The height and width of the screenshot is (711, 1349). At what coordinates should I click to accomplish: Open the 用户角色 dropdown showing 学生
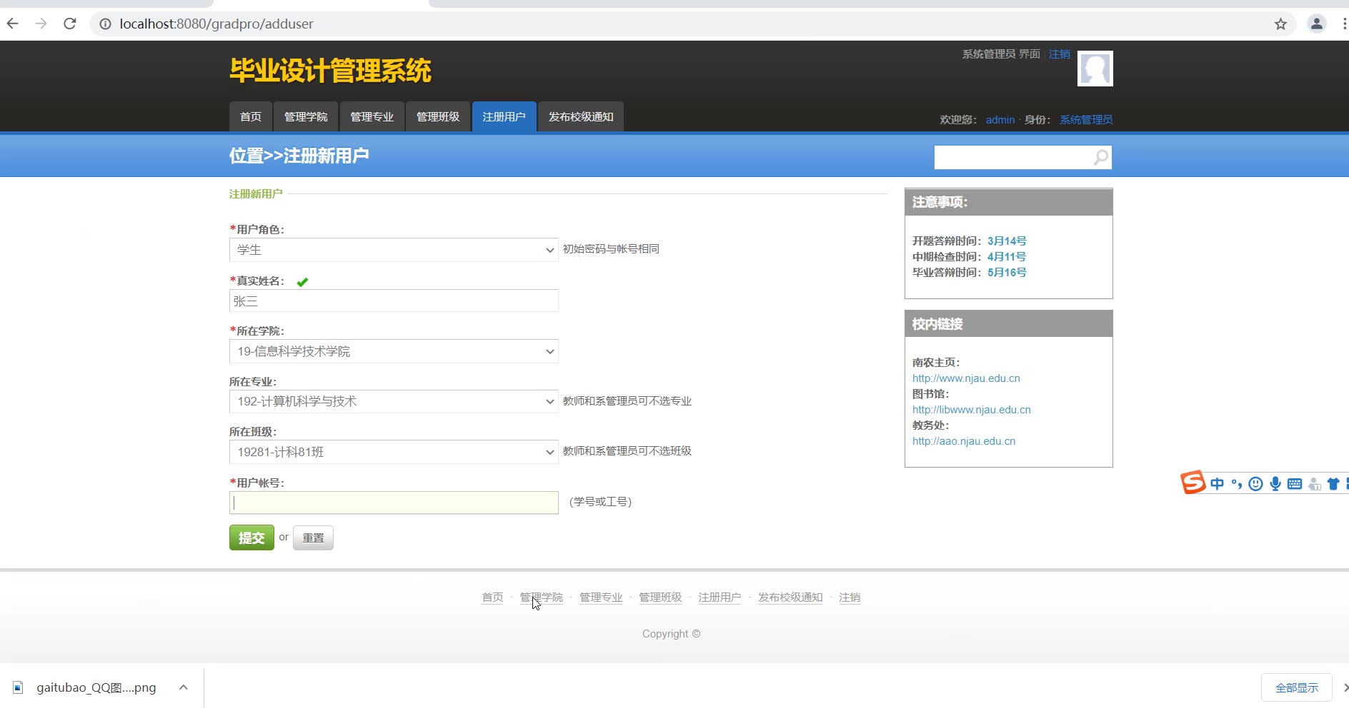pos(394,250)
